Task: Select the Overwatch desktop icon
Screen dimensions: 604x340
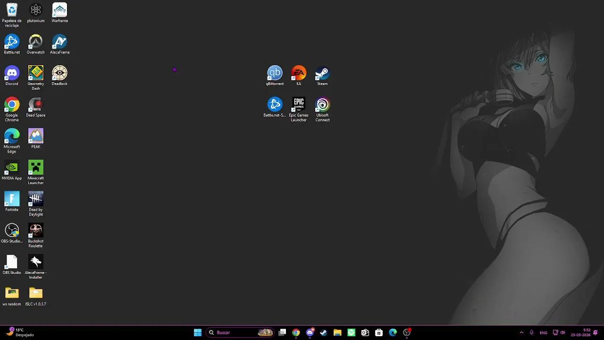Action: tap(36, 44)
